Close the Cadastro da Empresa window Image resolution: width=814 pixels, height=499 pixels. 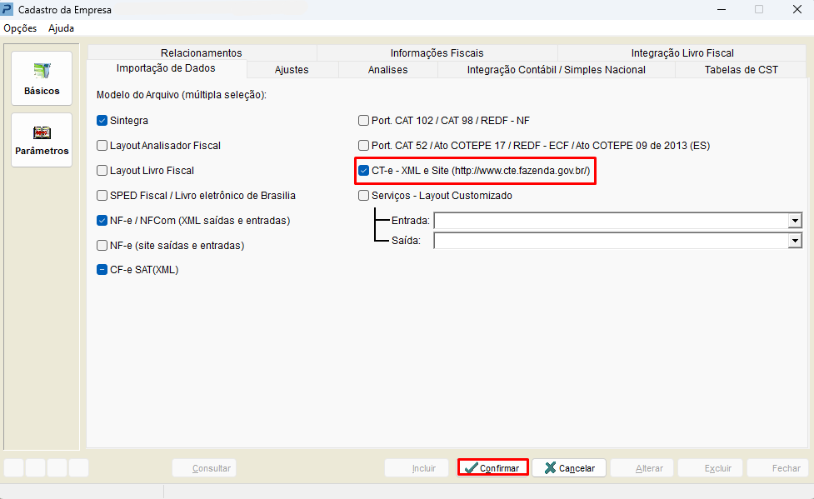[797, 9]
